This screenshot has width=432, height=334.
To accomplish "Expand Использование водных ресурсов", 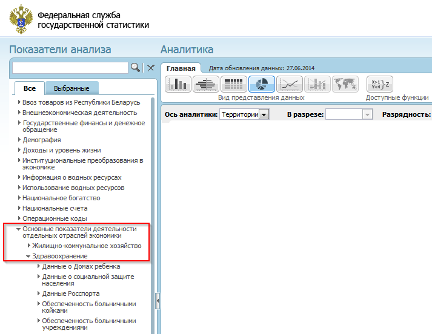I will (19, 188).
